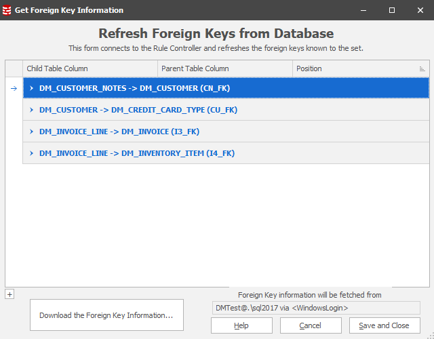
Task: Open Help for this form
Action: (x=241, y=325)
